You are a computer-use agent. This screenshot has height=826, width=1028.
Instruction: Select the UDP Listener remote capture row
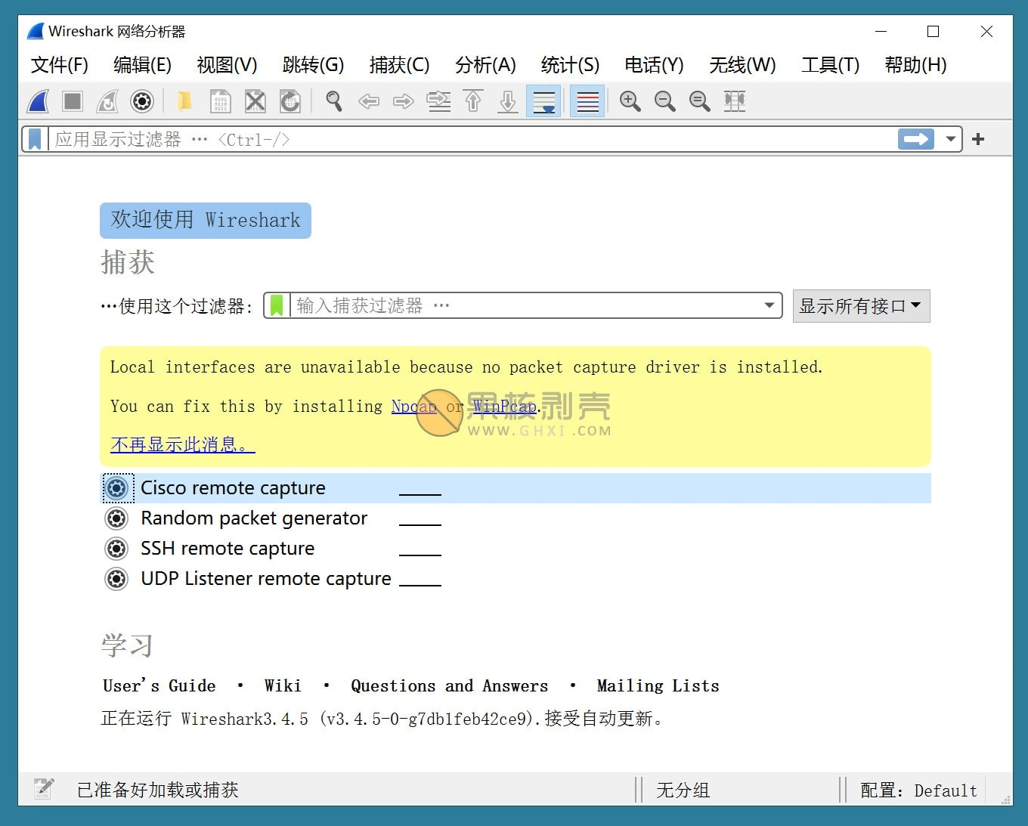(x=516, y=579)
